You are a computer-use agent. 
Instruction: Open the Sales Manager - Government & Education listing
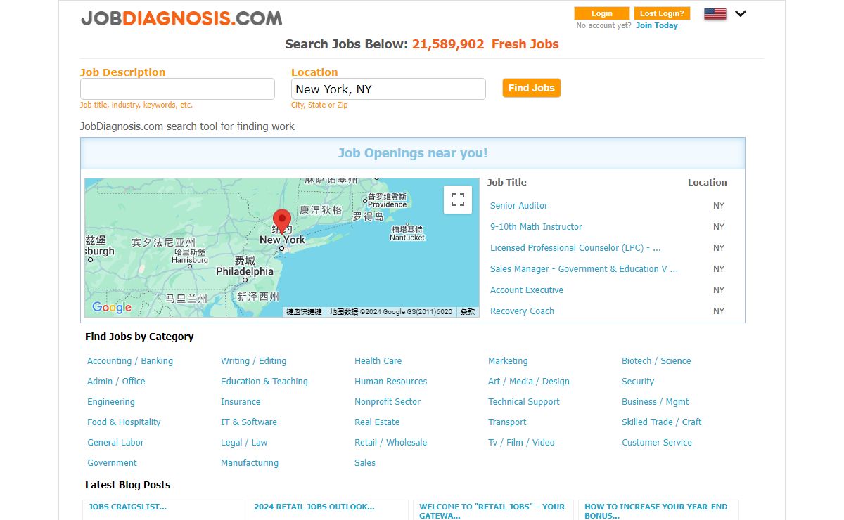click(584, 269)
